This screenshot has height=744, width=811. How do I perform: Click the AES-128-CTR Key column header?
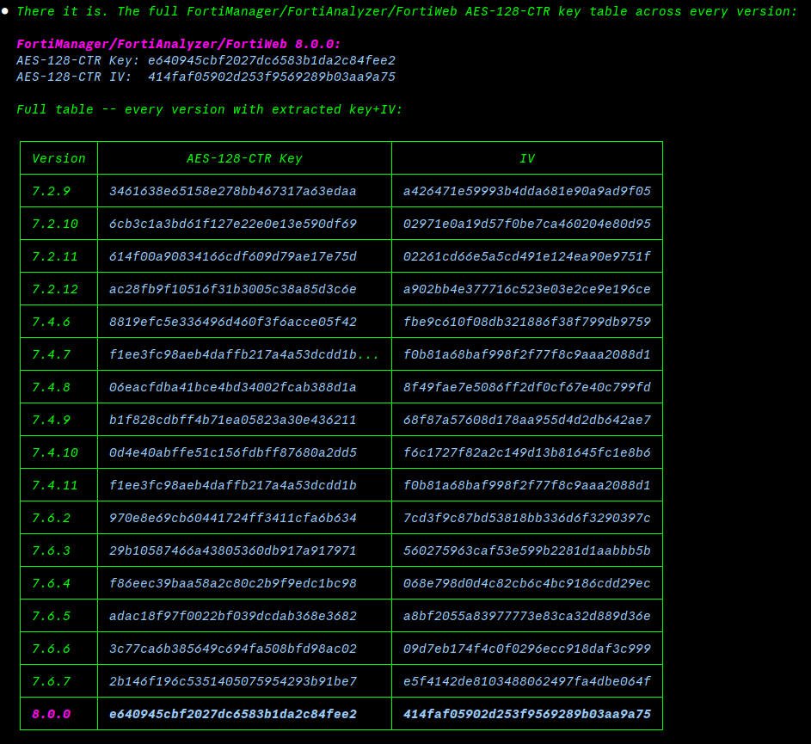point(244,158)
